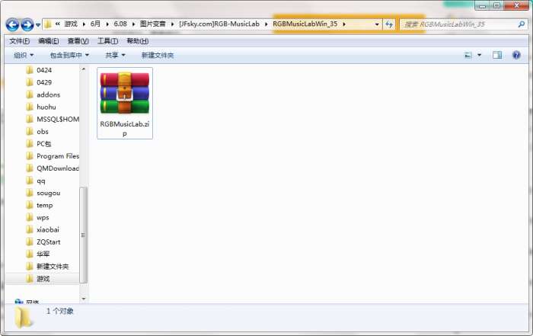Click the sougou folder icon
533x336 pixels.
coord(30,193)
